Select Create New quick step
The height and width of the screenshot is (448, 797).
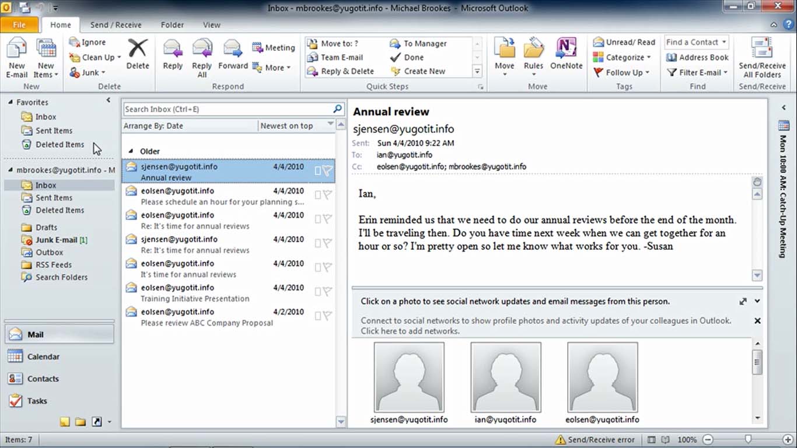[x=418, y=71]
